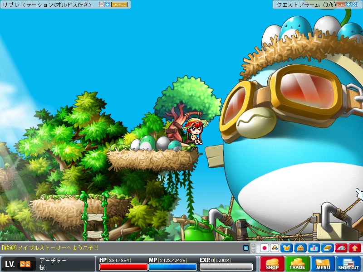Expand the minimap with plus icon
The image size is (363, 272).
(x=108, y=5)
